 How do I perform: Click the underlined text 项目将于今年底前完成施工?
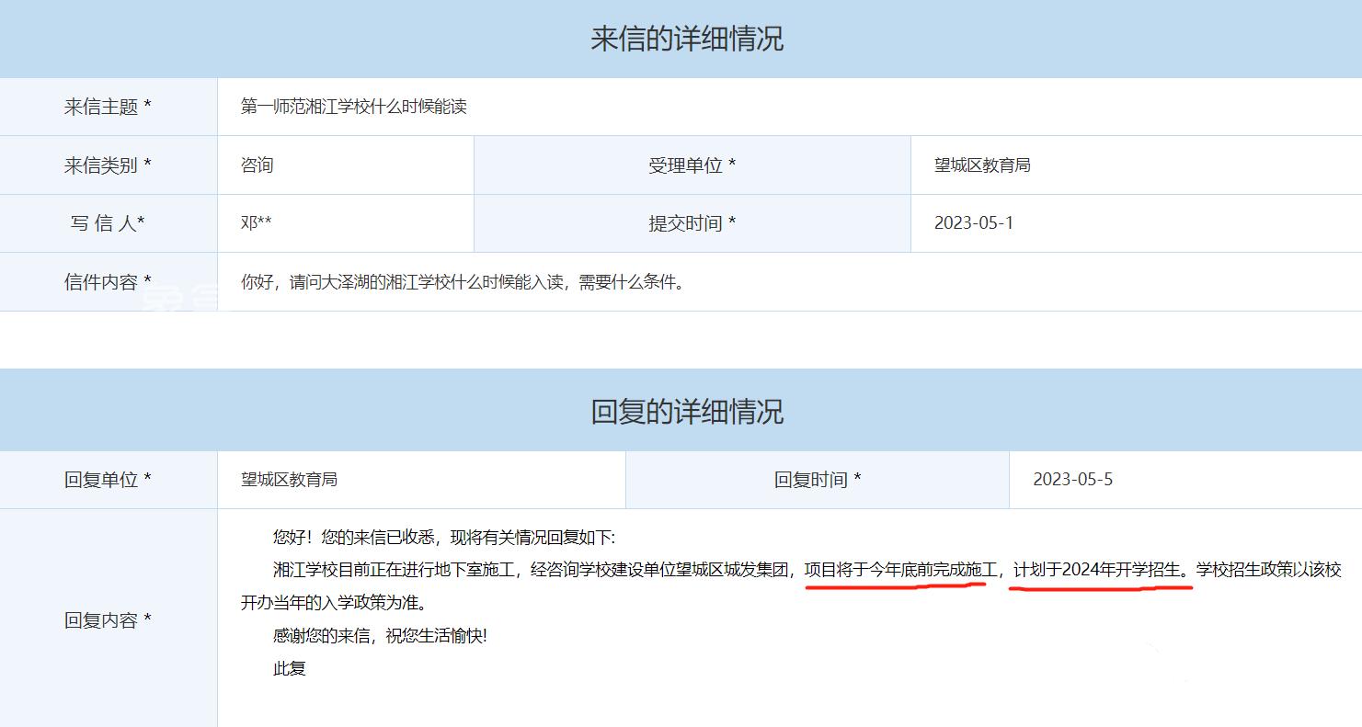[900, 570]
